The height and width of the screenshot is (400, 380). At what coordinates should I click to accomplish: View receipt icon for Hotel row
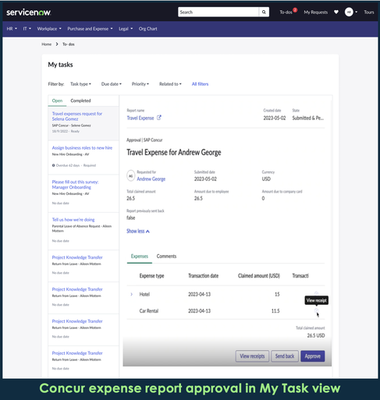coord(316,293)
